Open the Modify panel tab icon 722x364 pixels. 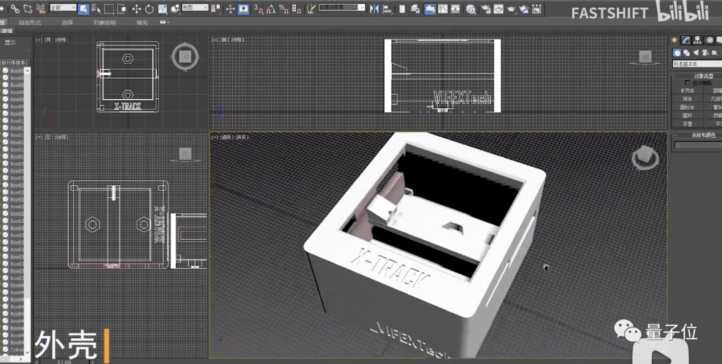tap(686, 41)
